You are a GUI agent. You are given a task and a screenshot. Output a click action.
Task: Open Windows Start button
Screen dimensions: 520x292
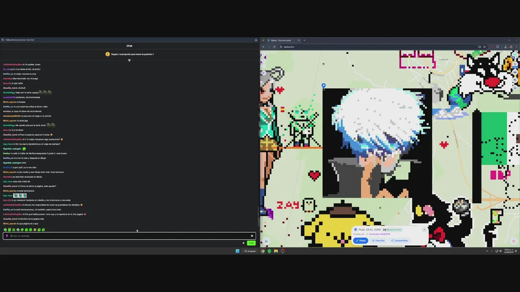tap(238, 251)
